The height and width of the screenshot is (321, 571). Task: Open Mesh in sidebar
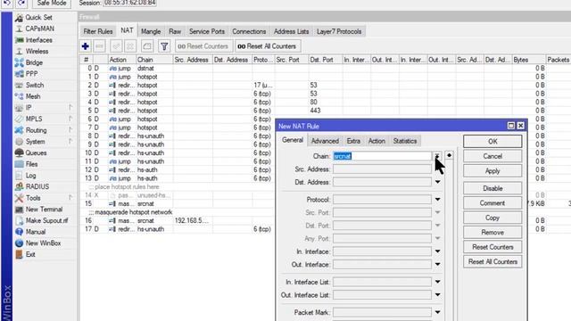click(33, 96)
